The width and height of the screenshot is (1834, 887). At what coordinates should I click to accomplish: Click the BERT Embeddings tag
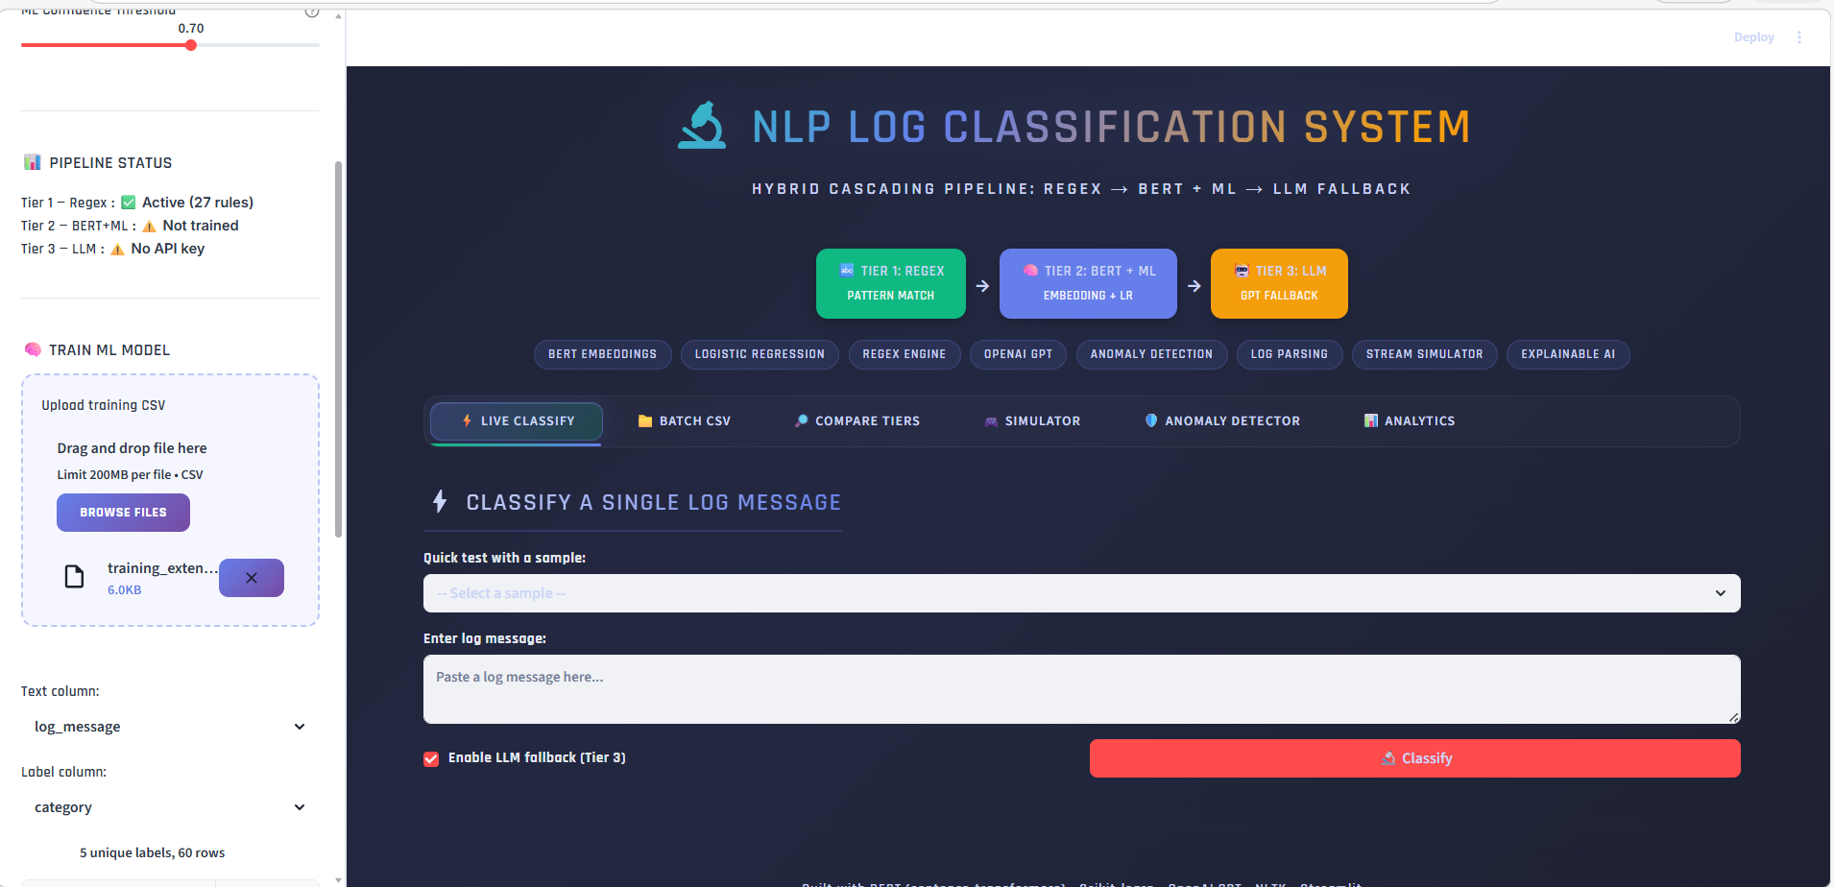pyautogui.click(x=602, y=354)
